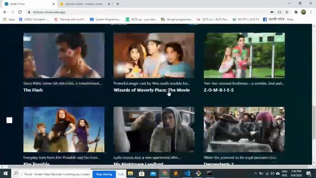316x178 pixels.
Task: Go back to the previous page
Action: click(5, 12)
